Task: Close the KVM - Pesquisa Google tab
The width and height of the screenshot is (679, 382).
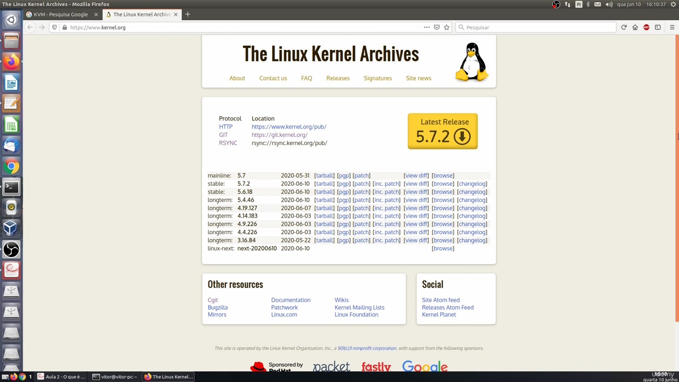Action: (x=96, y=14)
